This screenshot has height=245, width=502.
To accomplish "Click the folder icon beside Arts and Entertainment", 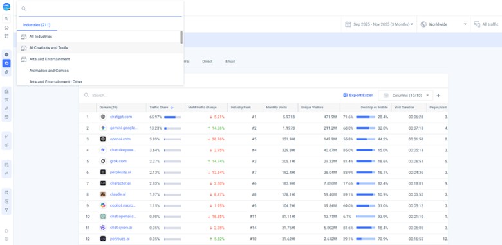I will [23, 60].
